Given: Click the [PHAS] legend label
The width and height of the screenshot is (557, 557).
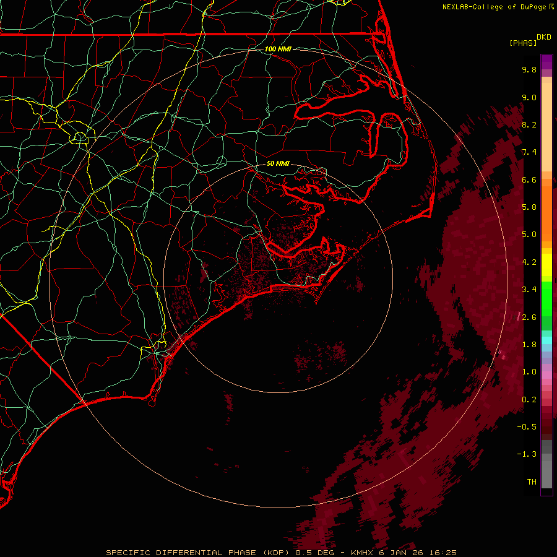Looking at the screenshot, I should (523, 43).
